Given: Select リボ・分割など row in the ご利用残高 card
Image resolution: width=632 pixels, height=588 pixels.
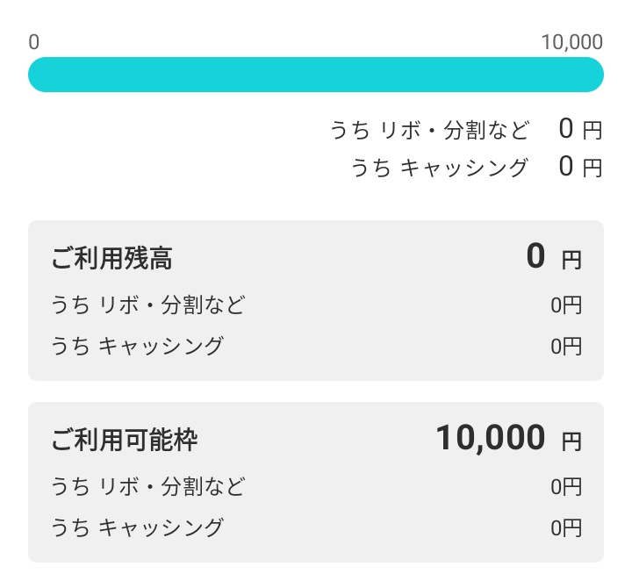Looking at the screenshot, I should [316, 305].
